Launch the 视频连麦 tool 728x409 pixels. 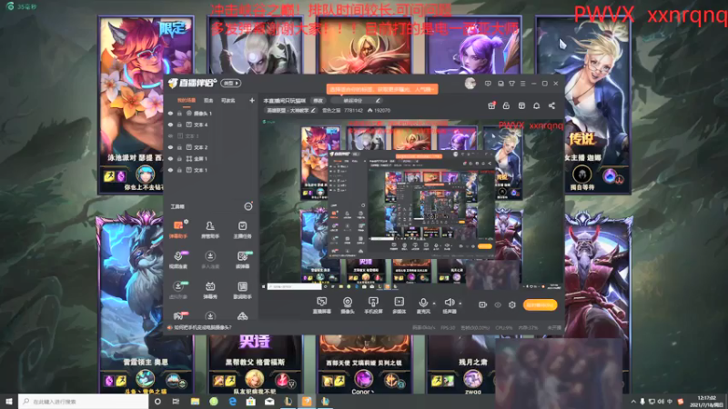[178, 260]
